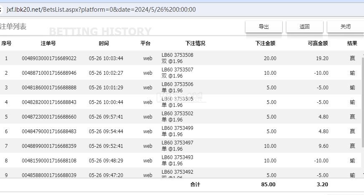
Task: Click the 导出 export button
Action: pos(264,27)
